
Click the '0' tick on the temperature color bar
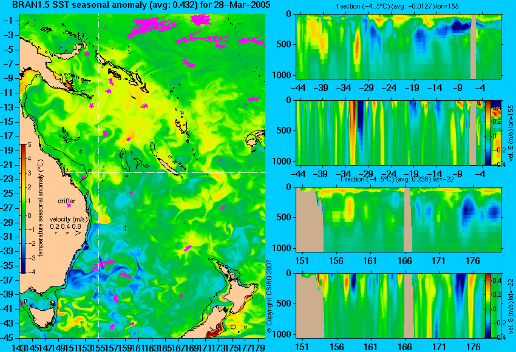tap(29, 215)
